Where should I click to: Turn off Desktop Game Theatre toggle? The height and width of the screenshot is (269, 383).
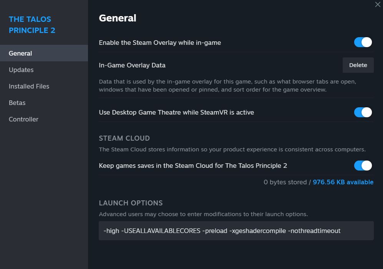tap(363, 112)
